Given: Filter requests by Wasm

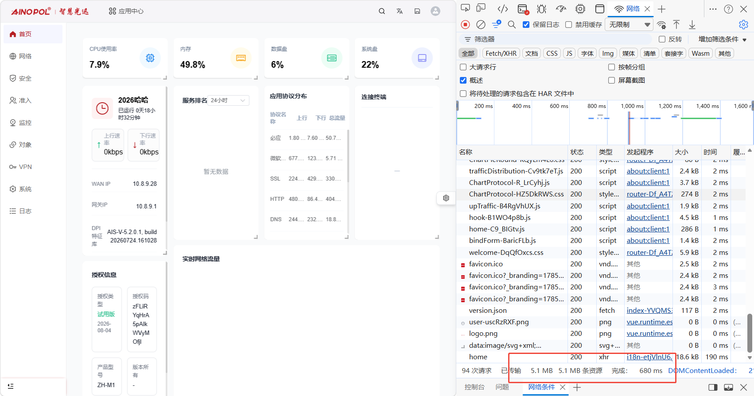Looking at the screenshot, I should [x=700, y=54].
